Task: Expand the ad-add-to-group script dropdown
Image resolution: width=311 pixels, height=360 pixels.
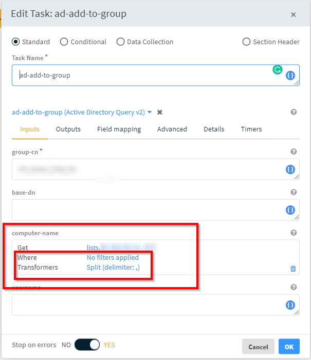Action: (x=150, y=112)
